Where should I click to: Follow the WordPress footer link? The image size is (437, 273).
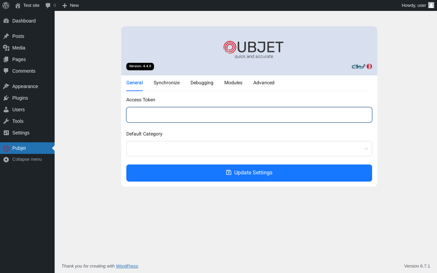tap(127, 266)
